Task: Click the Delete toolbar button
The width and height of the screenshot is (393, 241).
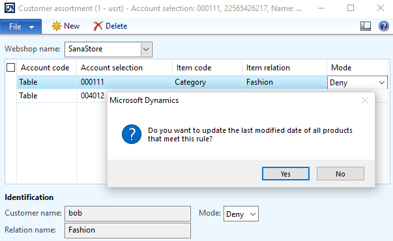Action: tap(110, 26)
